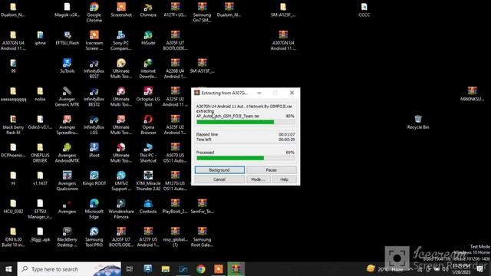491x276 pixels.
Task: Open the 3uTools desktop icon
Action: 67,66
